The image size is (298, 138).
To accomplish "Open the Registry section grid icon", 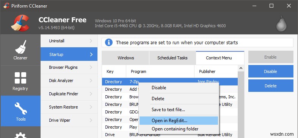I will pyautogui.click(x=20, y=78).
